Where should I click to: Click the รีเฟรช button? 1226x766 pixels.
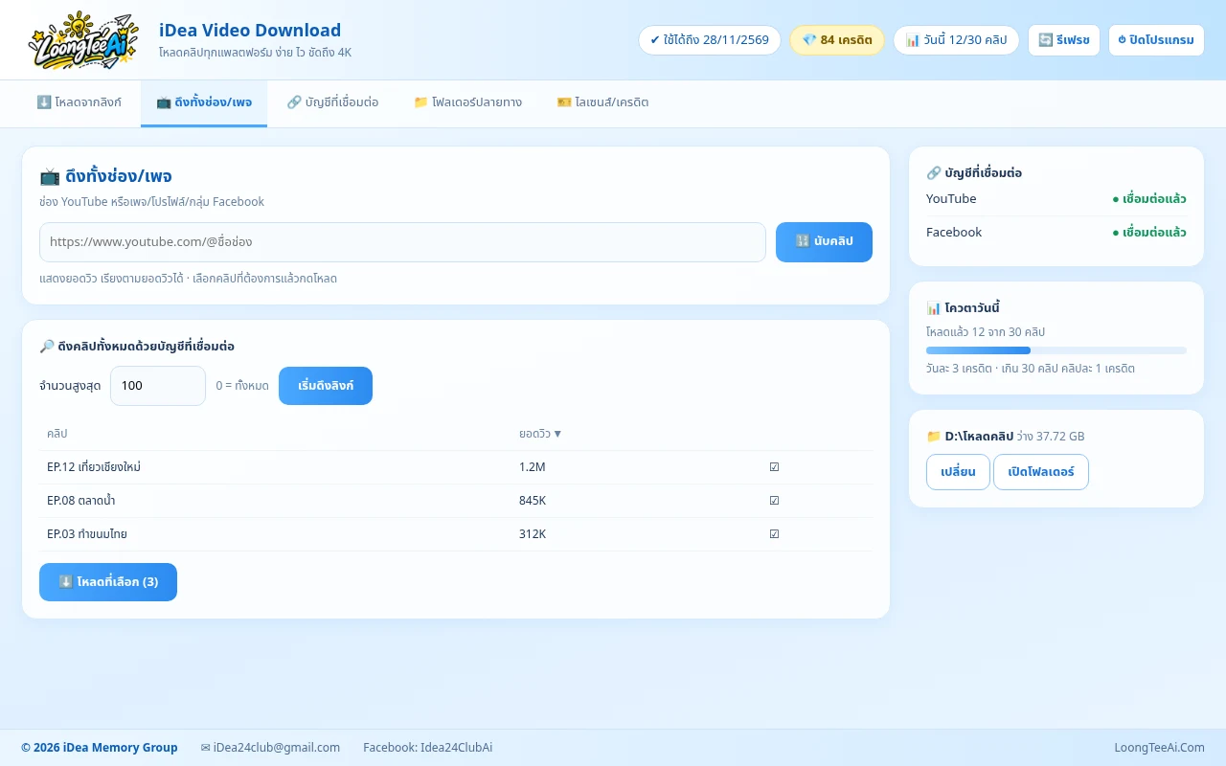pos(1064,40)
